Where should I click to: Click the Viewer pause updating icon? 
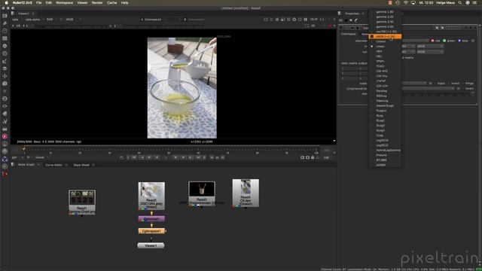[x=306, y=20]
